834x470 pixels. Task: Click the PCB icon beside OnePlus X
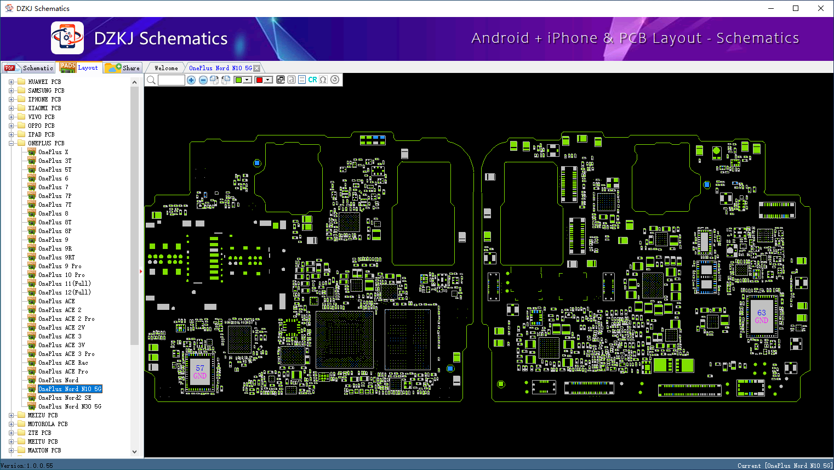[32, 152]
